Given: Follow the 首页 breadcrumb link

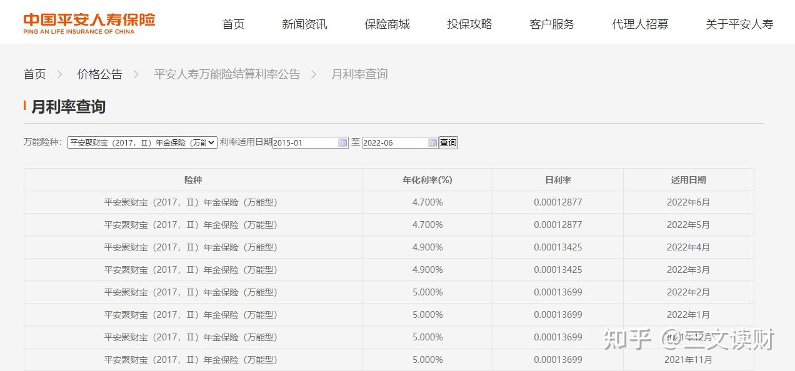Looking at the screenshot, I should pyautogui.click(x=35, y=74).
